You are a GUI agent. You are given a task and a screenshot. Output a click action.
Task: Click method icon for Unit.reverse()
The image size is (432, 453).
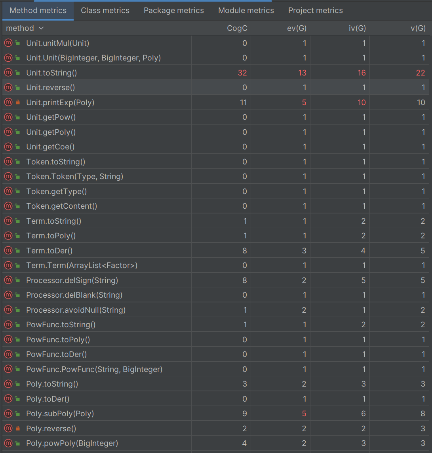(x=8, y=87)
